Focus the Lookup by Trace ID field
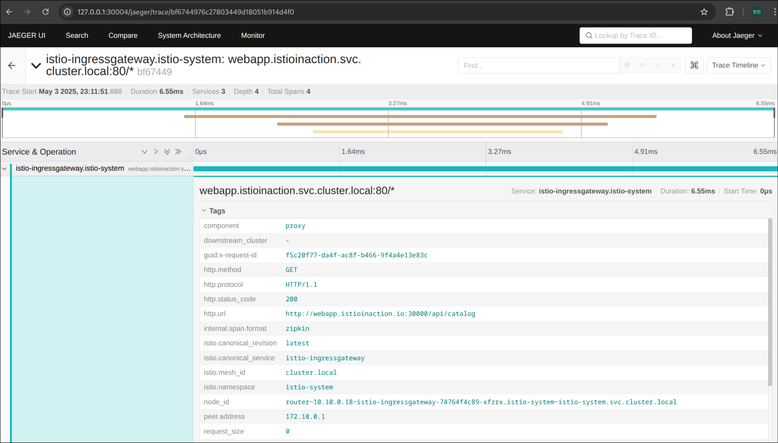 pyautogui.click(x=636, y=35)
